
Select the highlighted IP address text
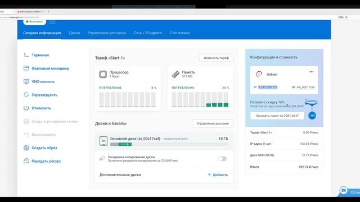[x=268, y=88]
